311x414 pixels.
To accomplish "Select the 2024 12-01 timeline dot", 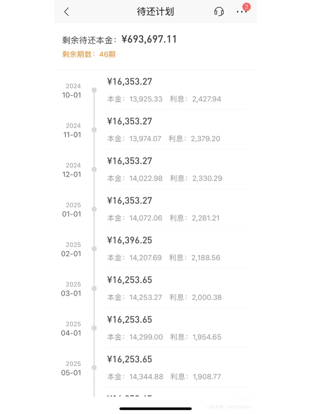I will (94, 169).
